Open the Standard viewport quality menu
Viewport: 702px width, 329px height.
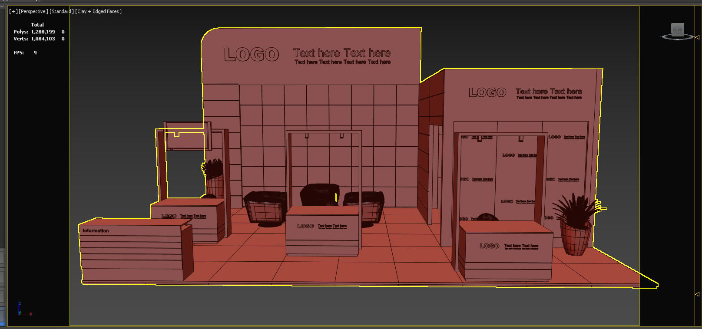(x=61, y=11)
